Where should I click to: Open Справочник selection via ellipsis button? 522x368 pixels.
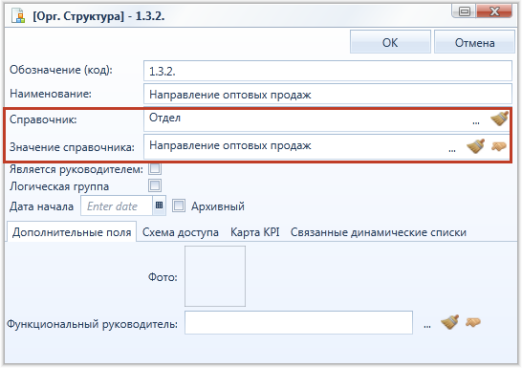(x=476, y=122)
